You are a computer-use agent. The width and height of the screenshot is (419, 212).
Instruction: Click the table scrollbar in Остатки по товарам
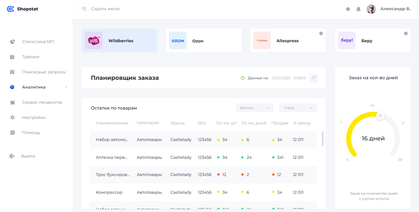pos(322,139)
